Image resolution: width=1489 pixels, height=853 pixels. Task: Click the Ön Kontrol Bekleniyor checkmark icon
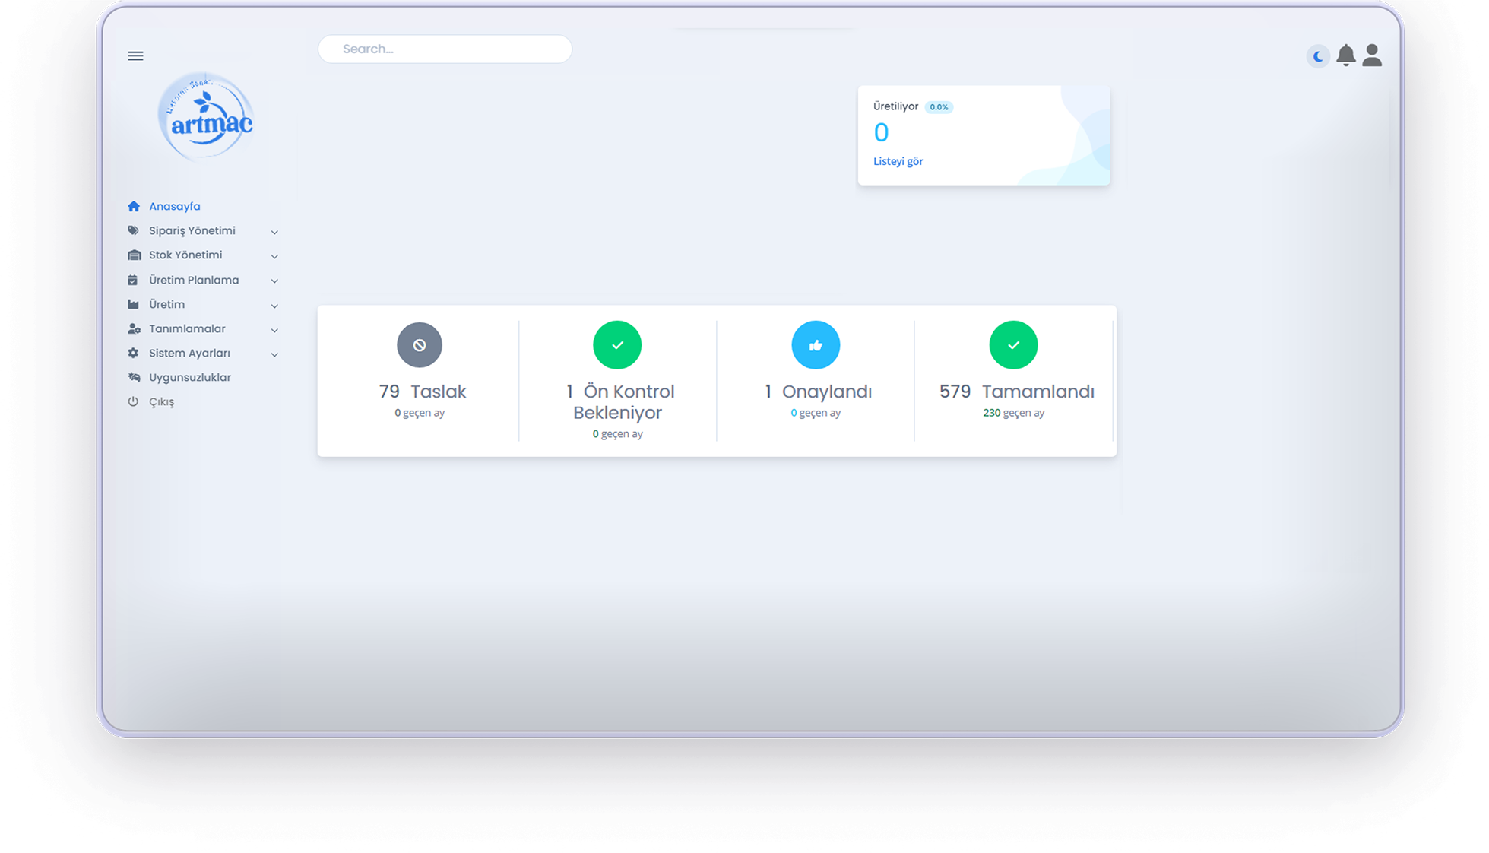617,345
